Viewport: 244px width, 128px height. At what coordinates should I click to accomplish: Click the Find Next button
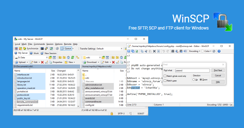pos(218,70)
